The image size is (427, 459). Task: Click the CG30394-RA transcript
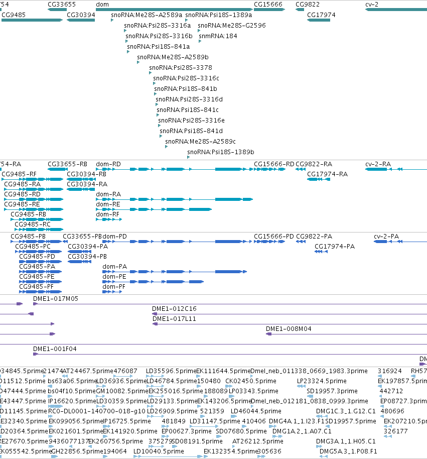(x=80, y=189)
